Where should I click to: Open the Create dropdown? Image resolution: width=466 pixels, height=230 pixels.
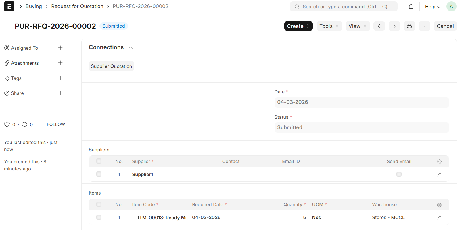298,26
